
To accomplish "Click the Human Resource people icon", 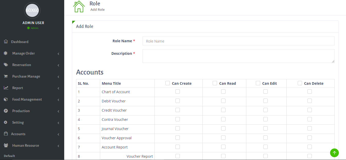I will (x=6, y=145).
